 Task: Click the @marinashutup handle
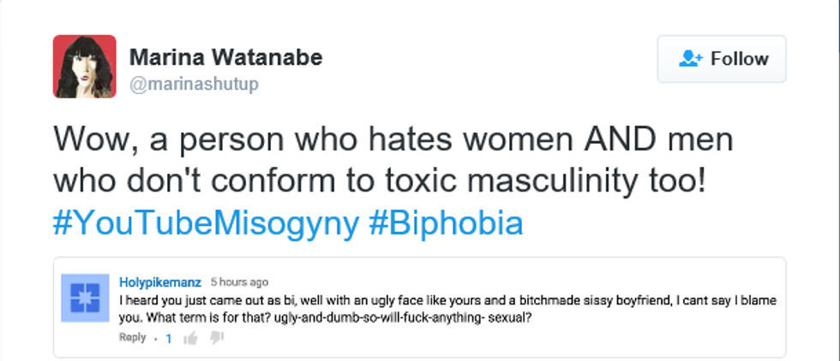193,84
